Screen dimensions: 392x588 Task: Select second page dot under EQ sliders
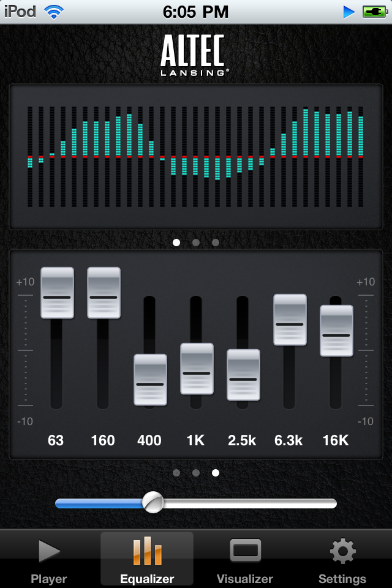196,473
